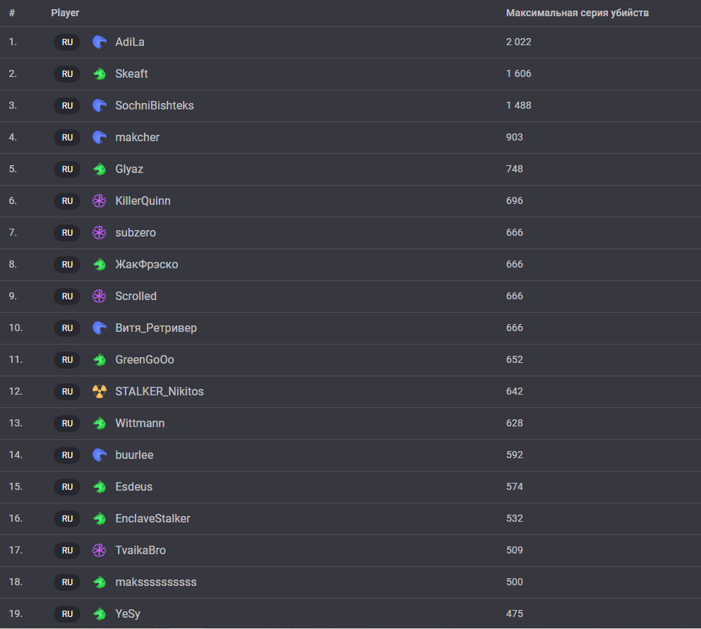Viewport: 701px width, 629px height.
Task: Click the blue bird icon beside buurlee
Action: click(100, 455)
